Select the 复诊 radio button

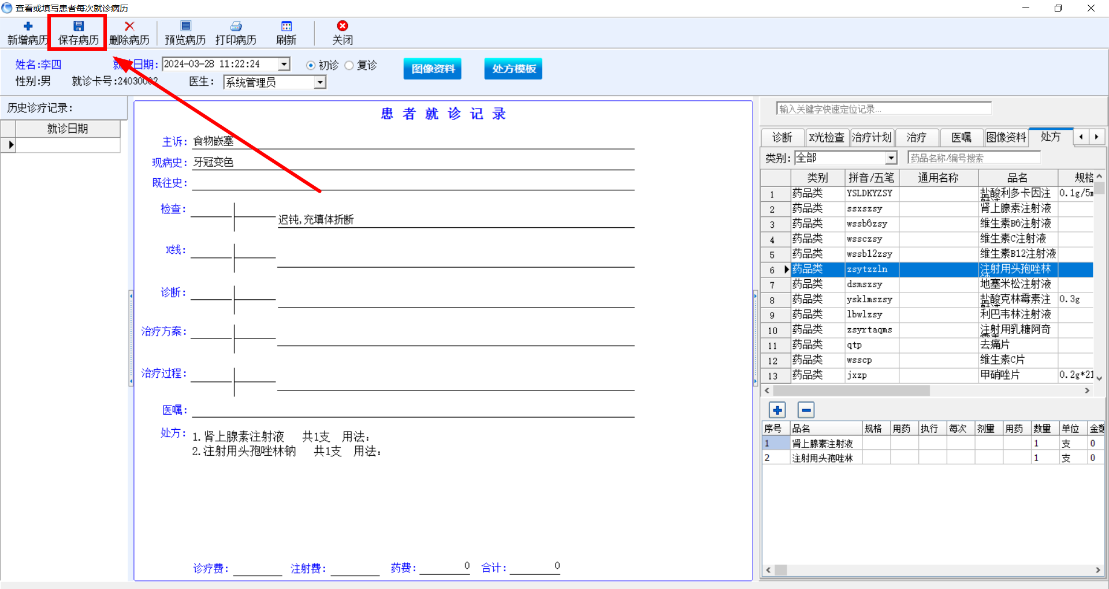pyautogui.click(x=349, y=65)
